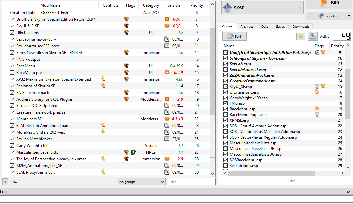Image resolution: width=353 pixels, height=204 pixels.
Task: Click the heart flag icon for SkyUI_5_2_SE
Action: point(127,26)
